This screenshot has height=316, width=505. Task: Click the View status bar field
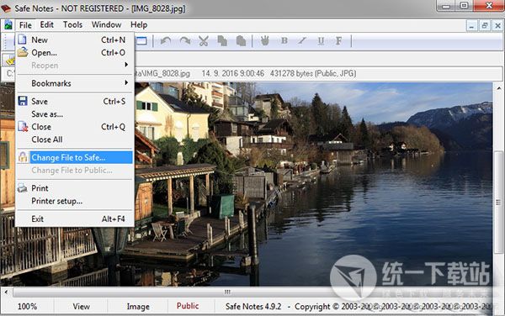[x=81, y=307]
